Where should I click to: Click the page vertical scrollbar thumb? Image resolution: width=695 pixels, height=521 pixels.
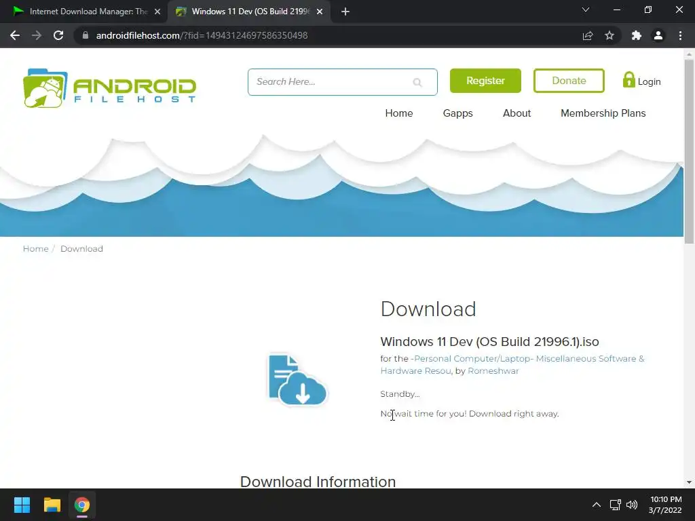tap(689, 151)
